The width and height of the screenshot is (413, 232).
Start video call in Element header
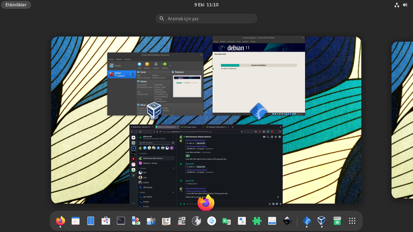264,137
